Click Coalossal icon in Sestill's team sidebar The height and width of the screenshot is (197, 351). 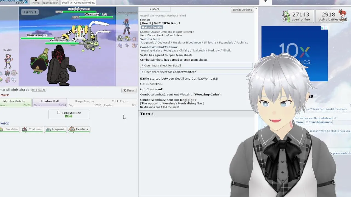point(7,73)
